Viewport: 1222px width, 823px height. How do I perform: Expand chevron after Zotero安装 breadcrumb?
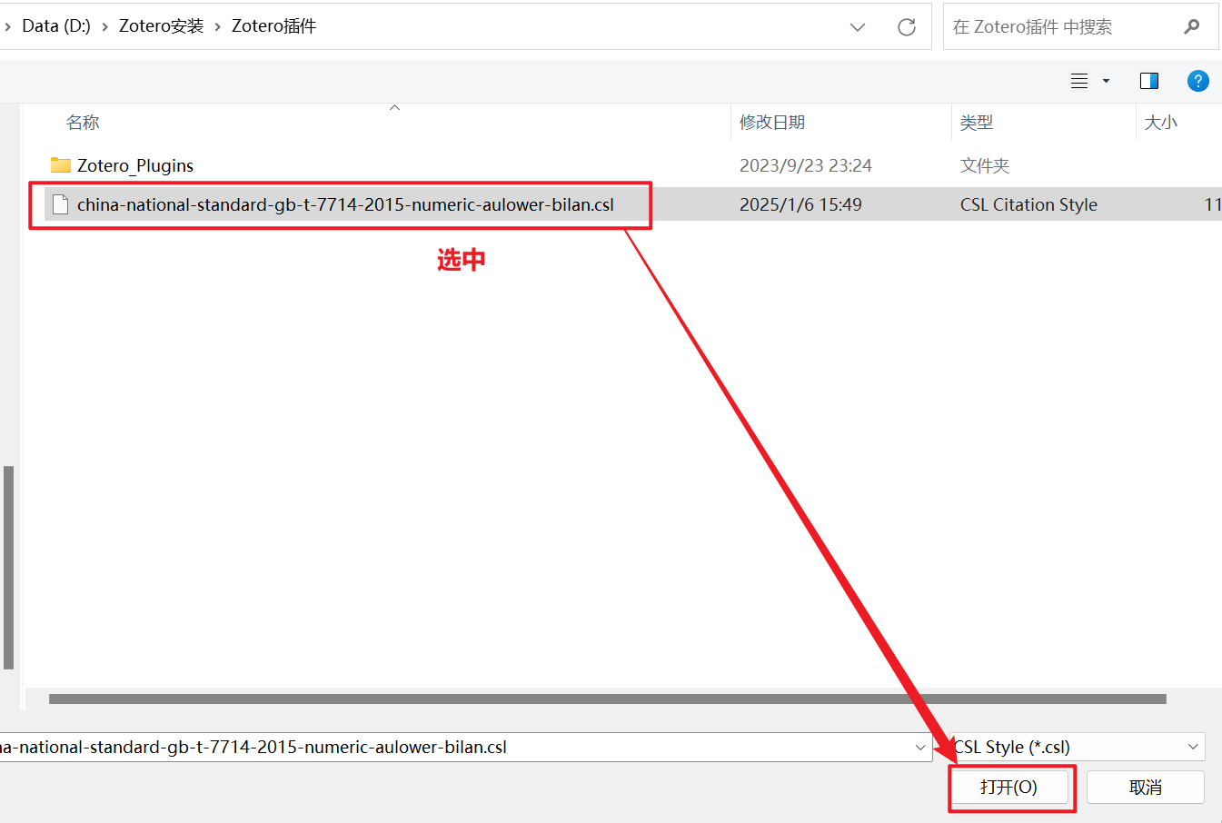(218, 27)
